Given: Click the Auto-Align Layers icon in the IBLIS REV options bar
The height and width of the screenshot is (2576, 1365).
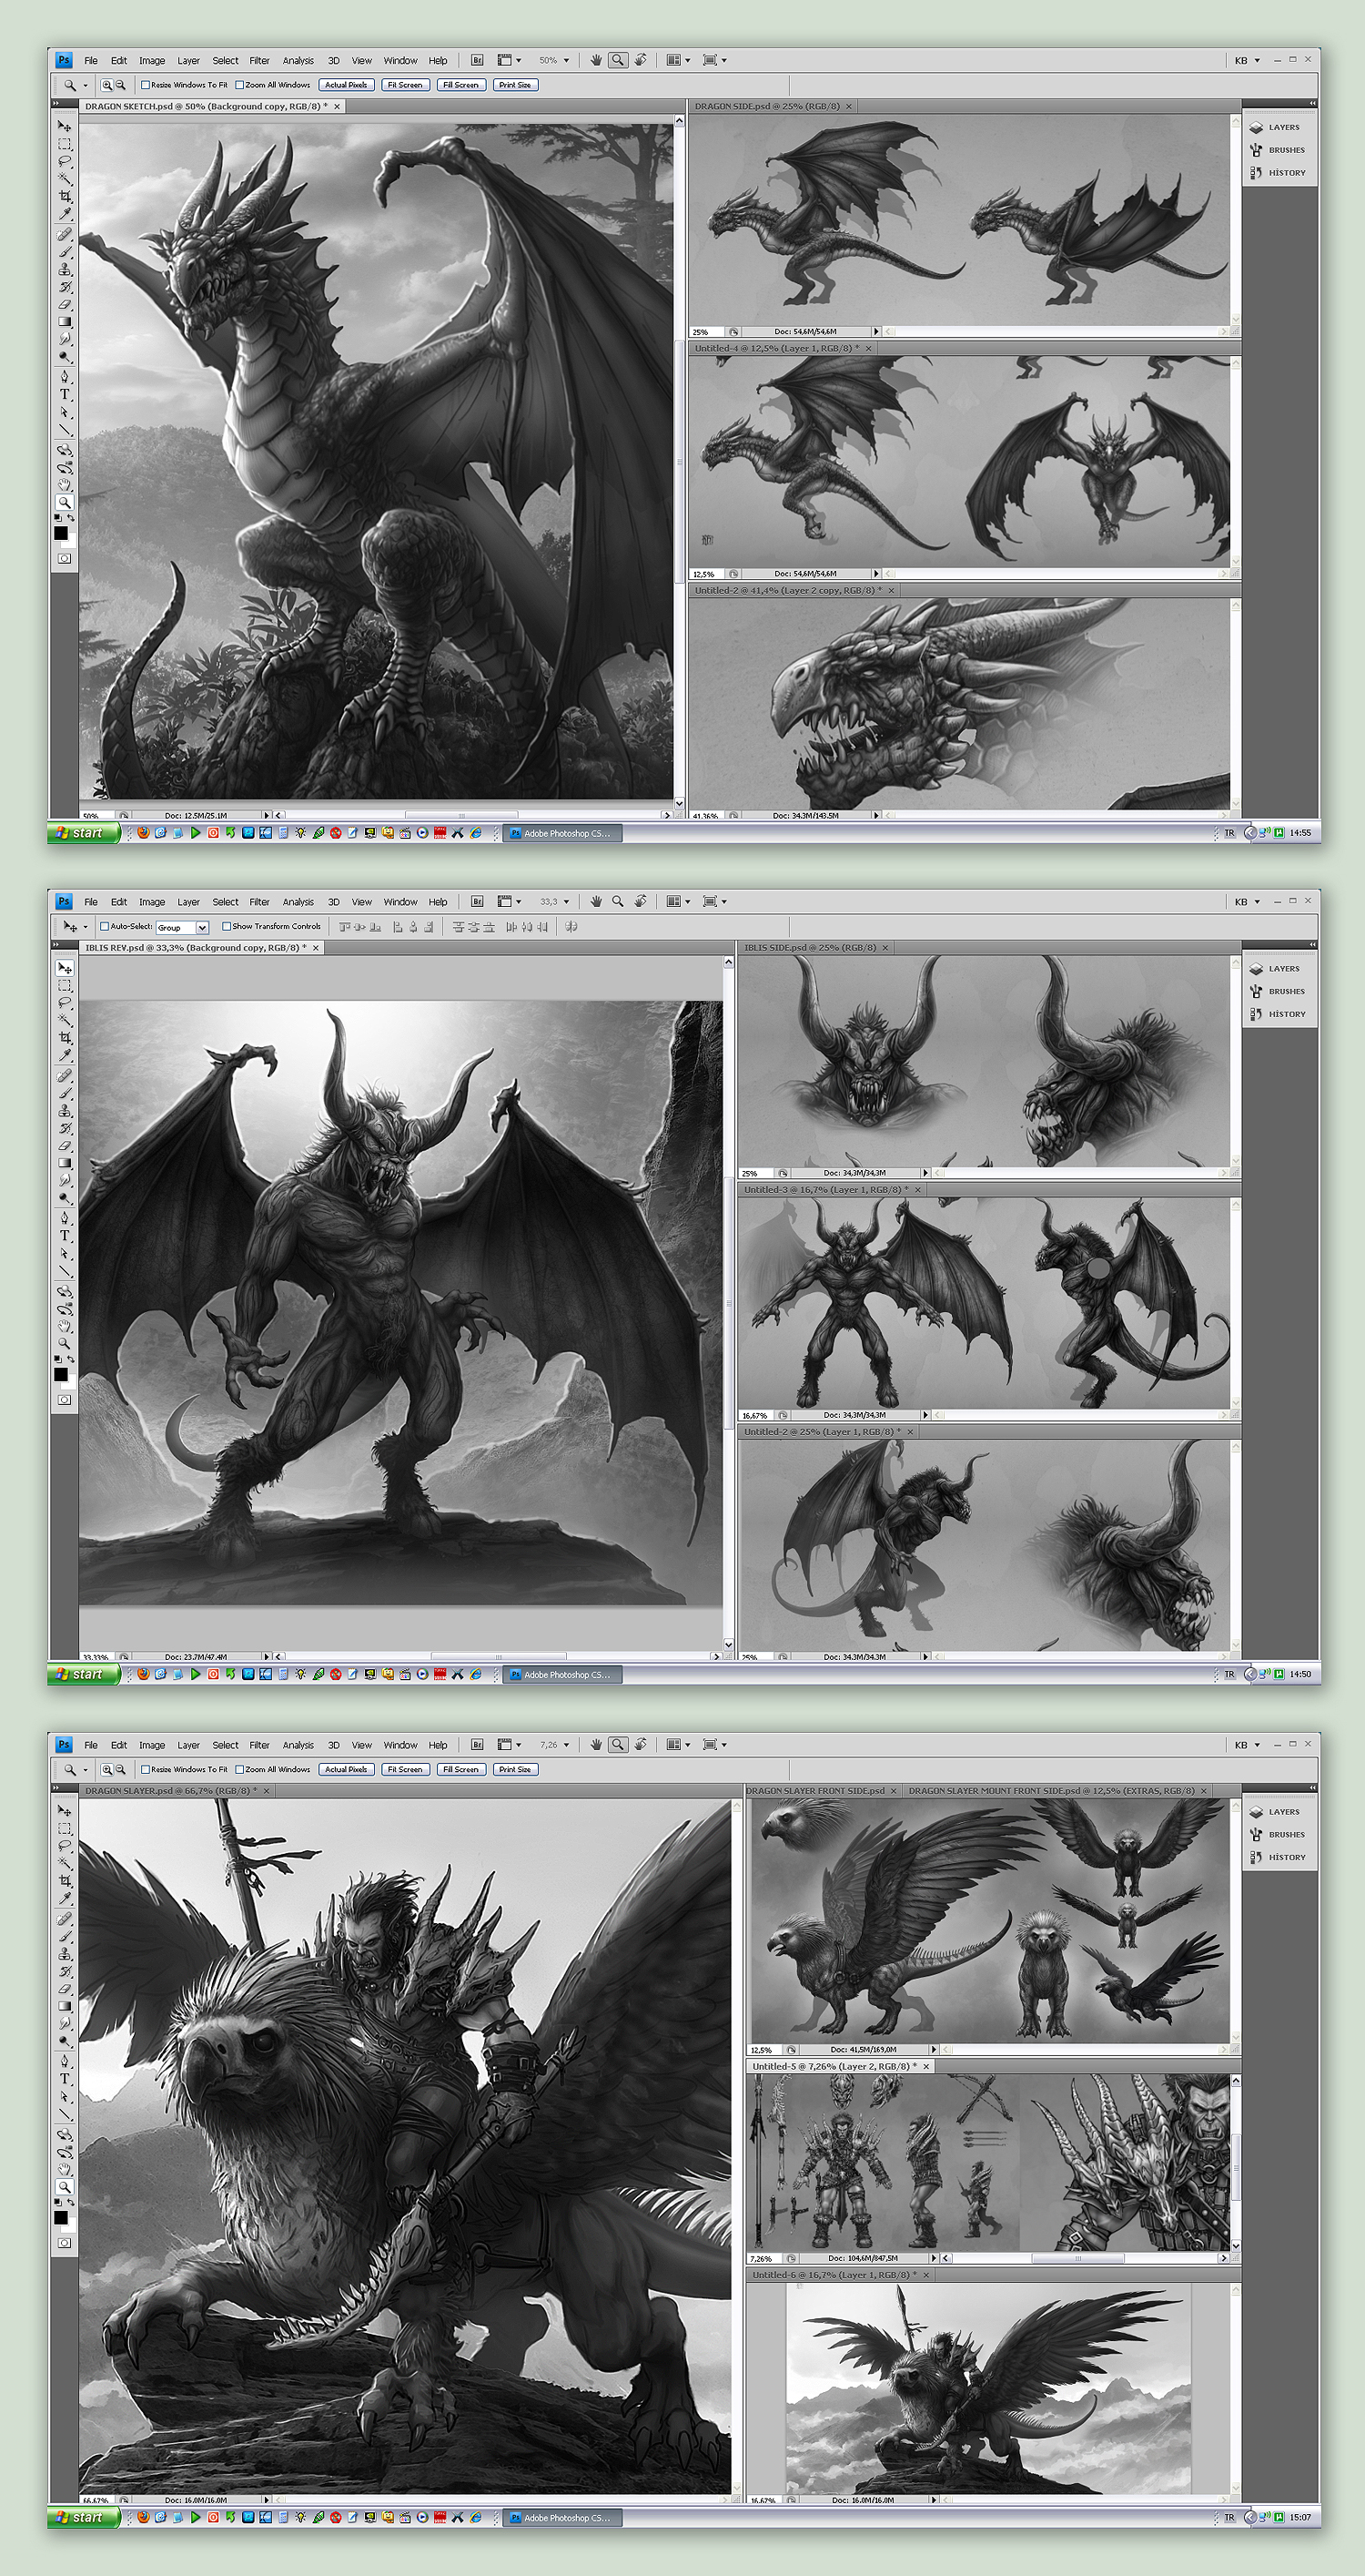Looking at the screenshot, I should point(571,926).
